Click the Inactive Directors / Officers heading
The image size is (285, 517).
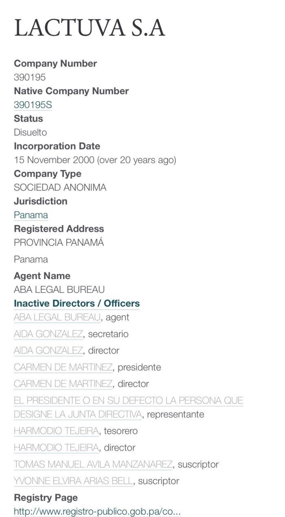pos(77,303)
